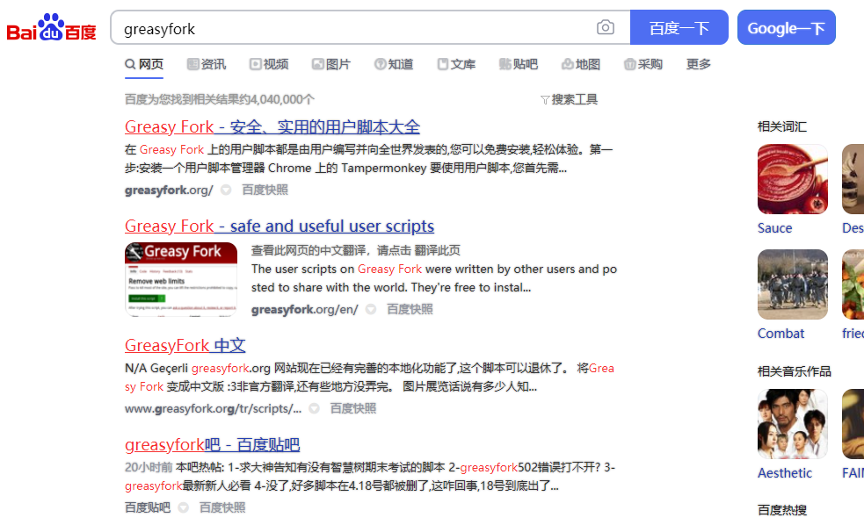Switch to the 贴吧 tab
This screenshot has width=864, height=525.
pos(519,64)
